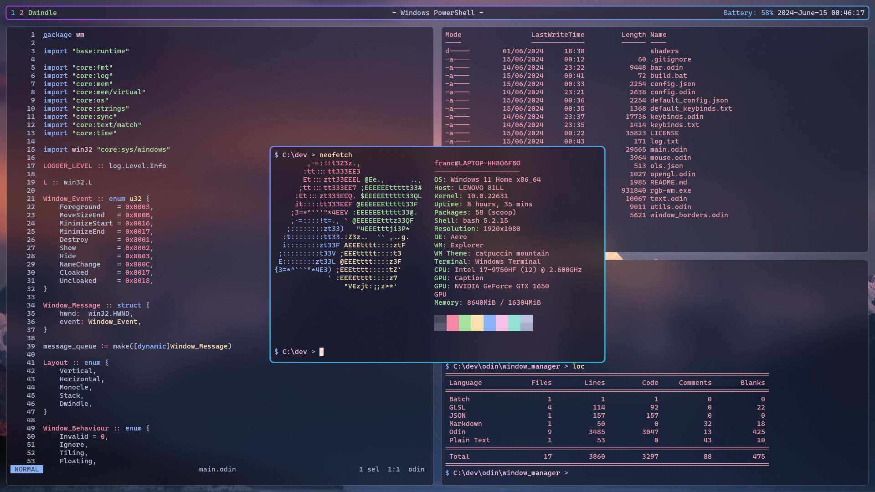875x492 pixels.
Task: Focus the C:\dev prompt cursor in floating terminal
Action: [321, 352]
